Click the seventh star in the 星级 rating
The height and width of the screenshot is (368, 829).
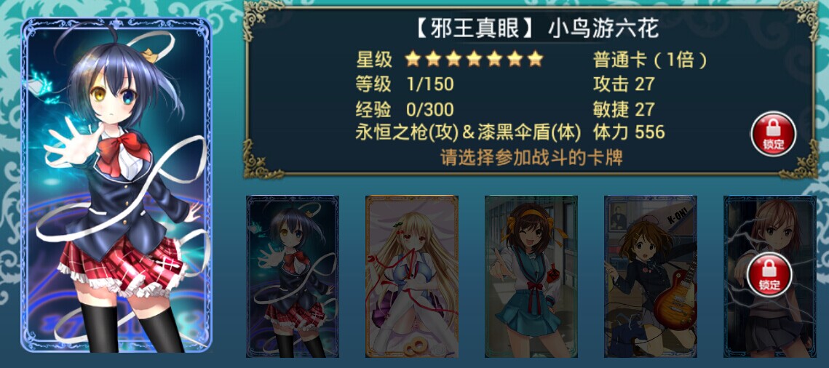(536, 59)
